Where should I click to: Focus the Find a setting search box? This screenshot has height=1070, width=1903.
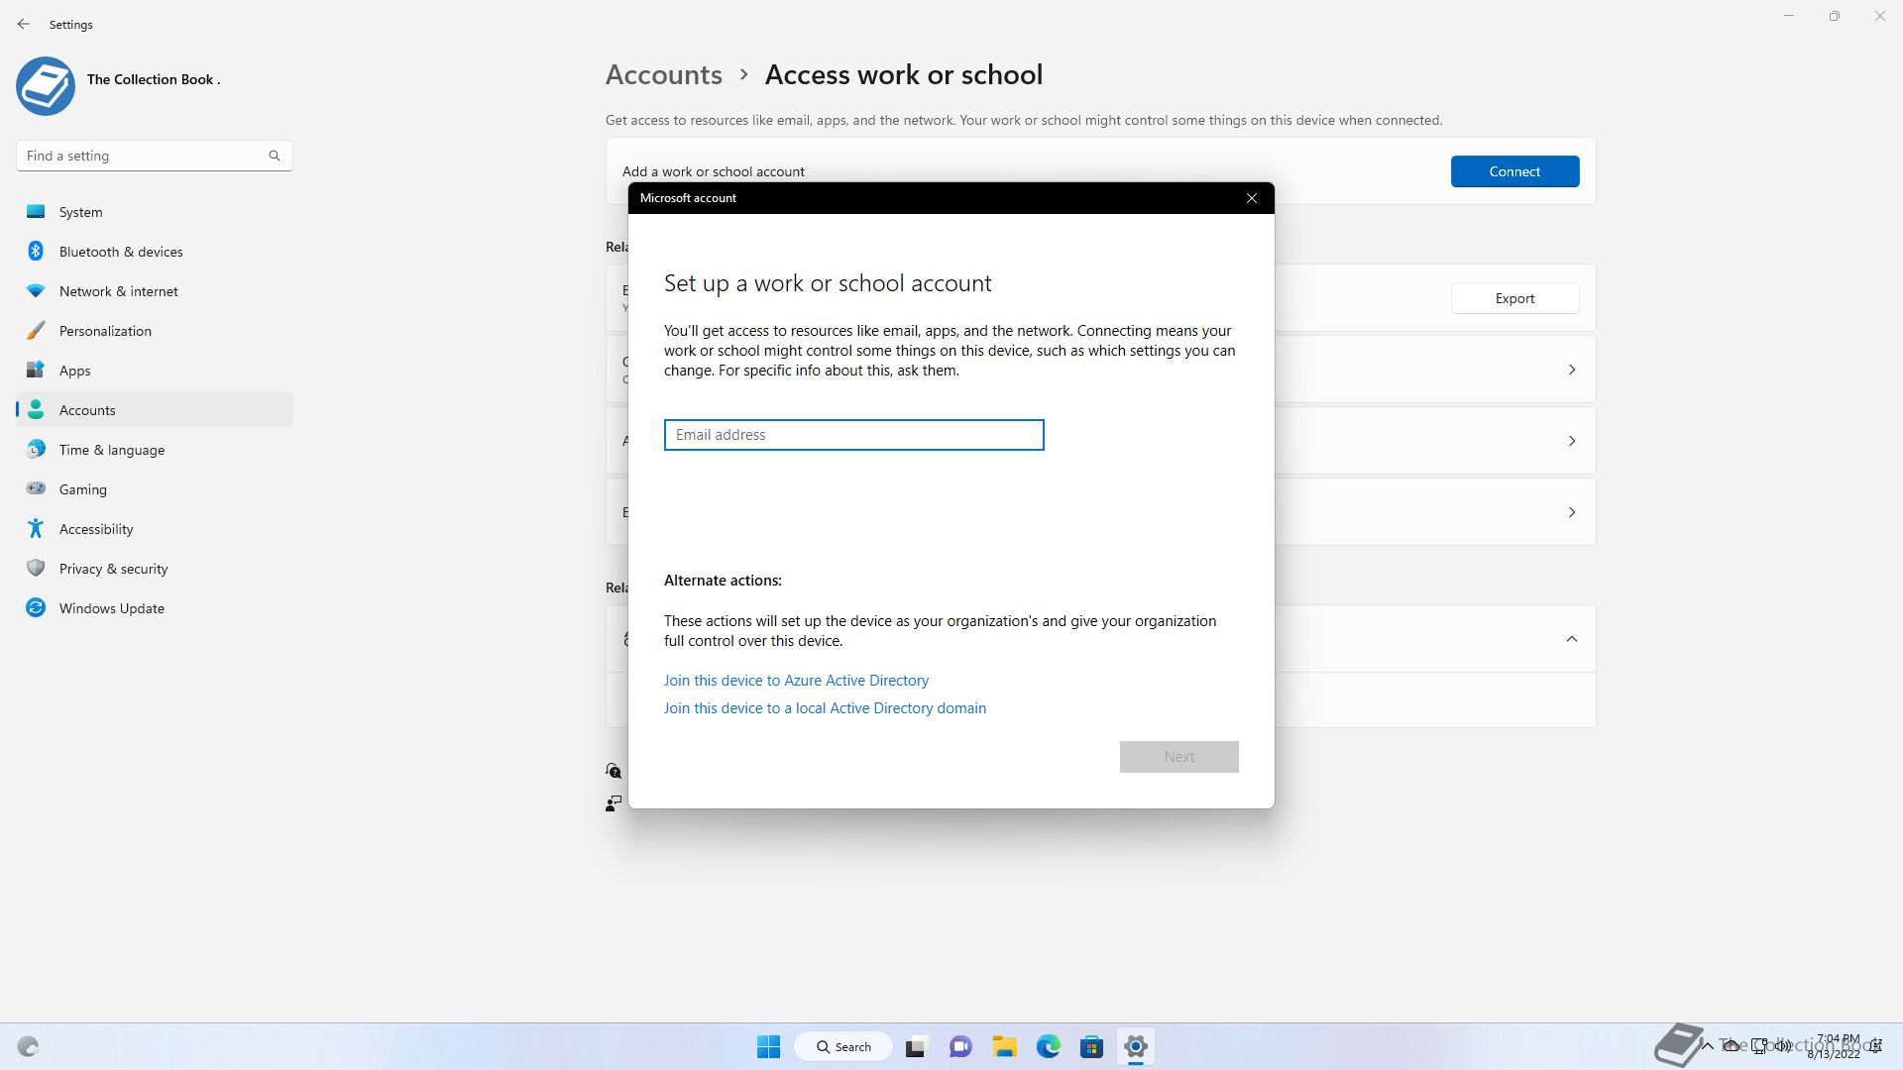click(155, 156)
